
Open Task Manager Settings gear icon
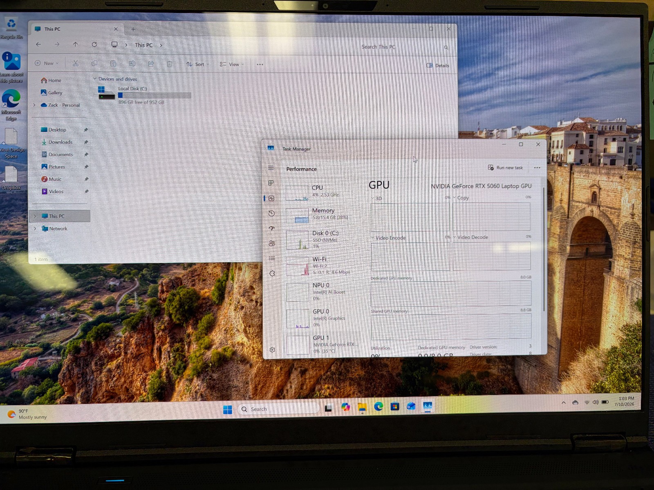(x=272, y=350)
